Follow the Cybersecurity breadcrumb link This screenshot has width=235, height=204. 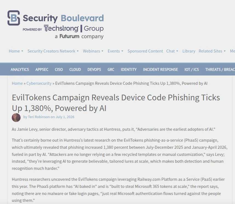tap(39, 83)
